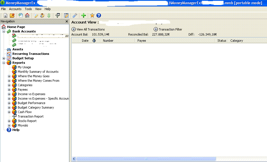Click the horizontal scrollbar thumb
267x162 pixels.
pos(146,159)
